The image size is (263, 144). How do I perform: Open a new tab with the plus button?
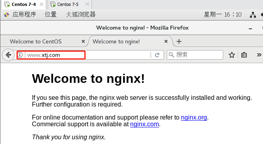click(179, 41)
